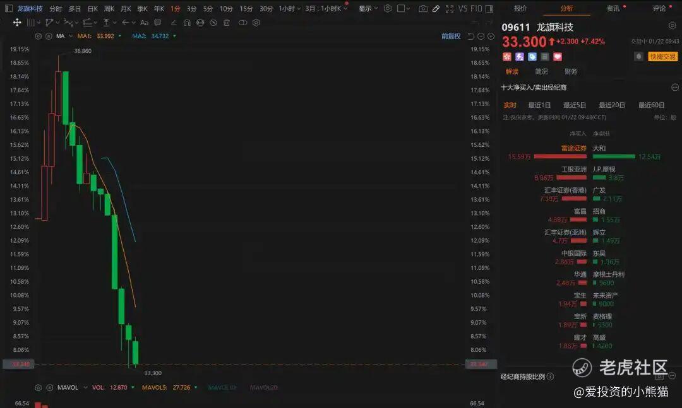
Task: Open the MAVOL indicator settings gear
Action: (x=39, y=388)
